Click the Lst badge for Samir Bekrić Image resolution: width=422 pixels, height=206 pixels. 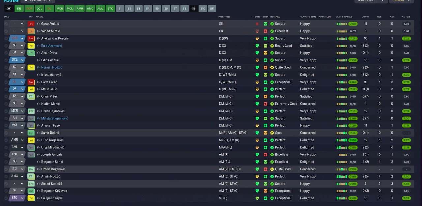point(31,133)
